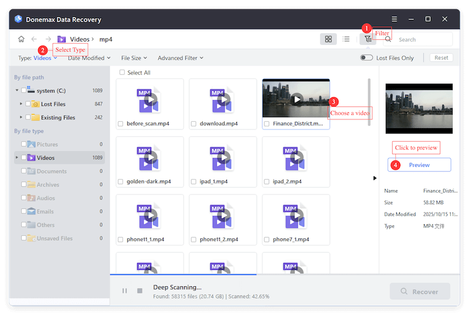
Task: Check the system (C:) checkbox
Action: (x=24, y=90)
